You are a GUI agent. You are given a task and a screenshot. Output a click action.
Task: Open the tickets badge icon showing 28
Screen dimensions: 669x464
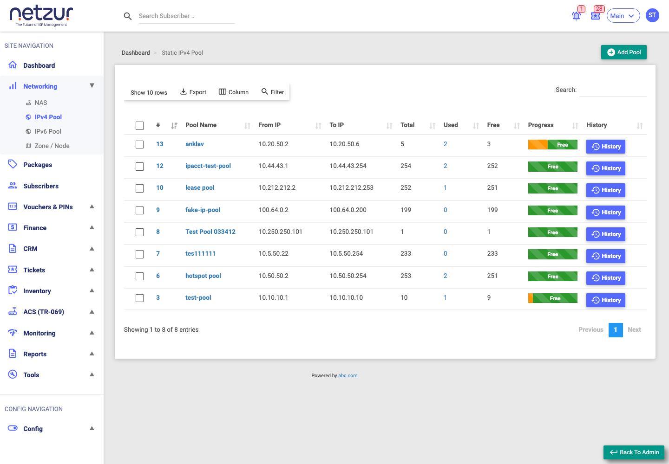pos(596,16)
